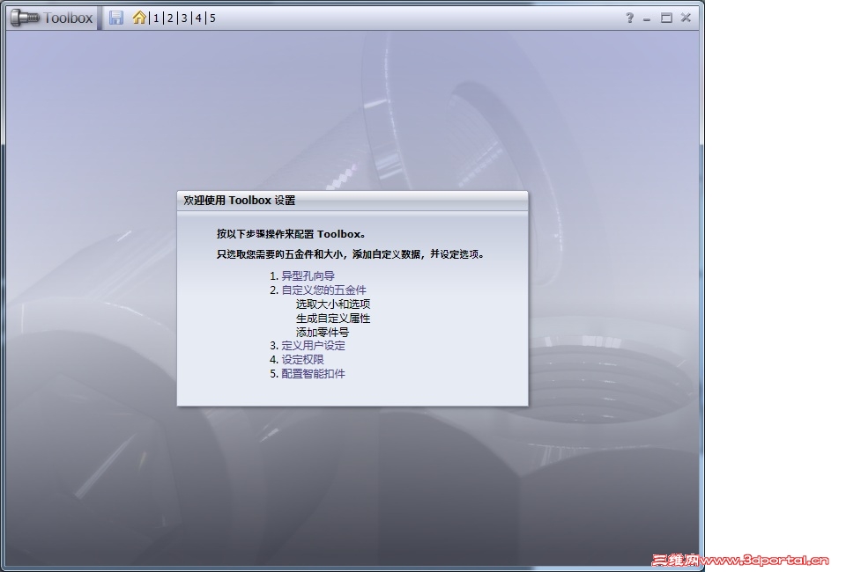Jump to step 1 in toolbar
Screen dimensions: 846x572
point(157,18)
